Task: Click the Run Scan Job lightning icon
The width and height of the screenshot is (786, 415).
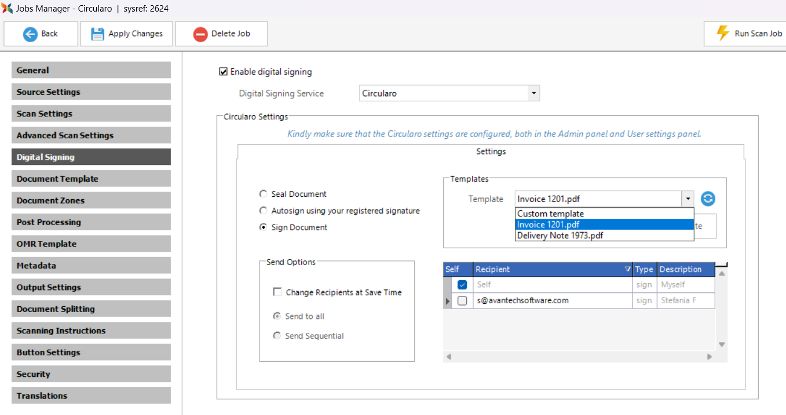Action: point(723,33)
